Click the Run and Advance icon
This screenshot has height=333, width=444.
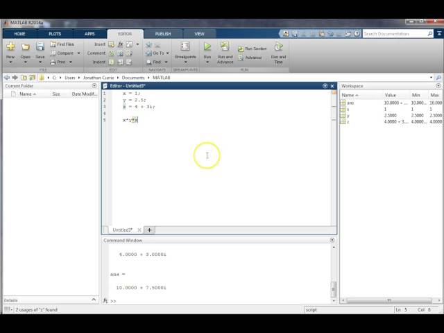click(x=225, y=46)
